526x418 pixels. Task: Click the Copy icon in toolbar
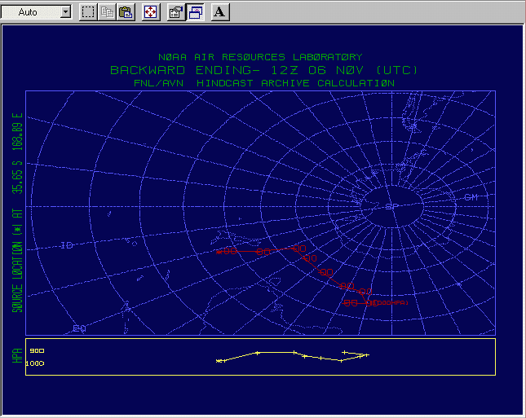point(107,12)
